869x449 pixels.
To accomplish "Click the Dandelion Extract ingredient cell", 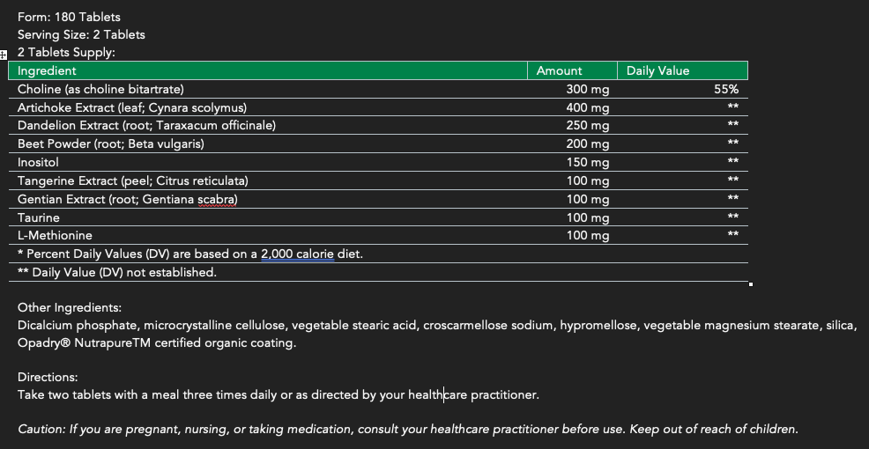I will [x=146, y=126].
